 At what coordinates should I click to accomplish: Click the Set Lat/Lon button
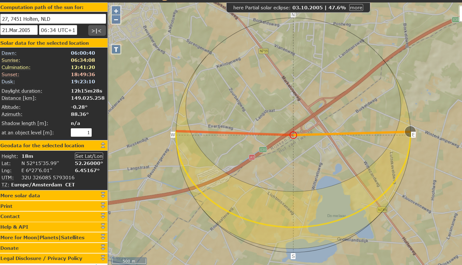89,156
